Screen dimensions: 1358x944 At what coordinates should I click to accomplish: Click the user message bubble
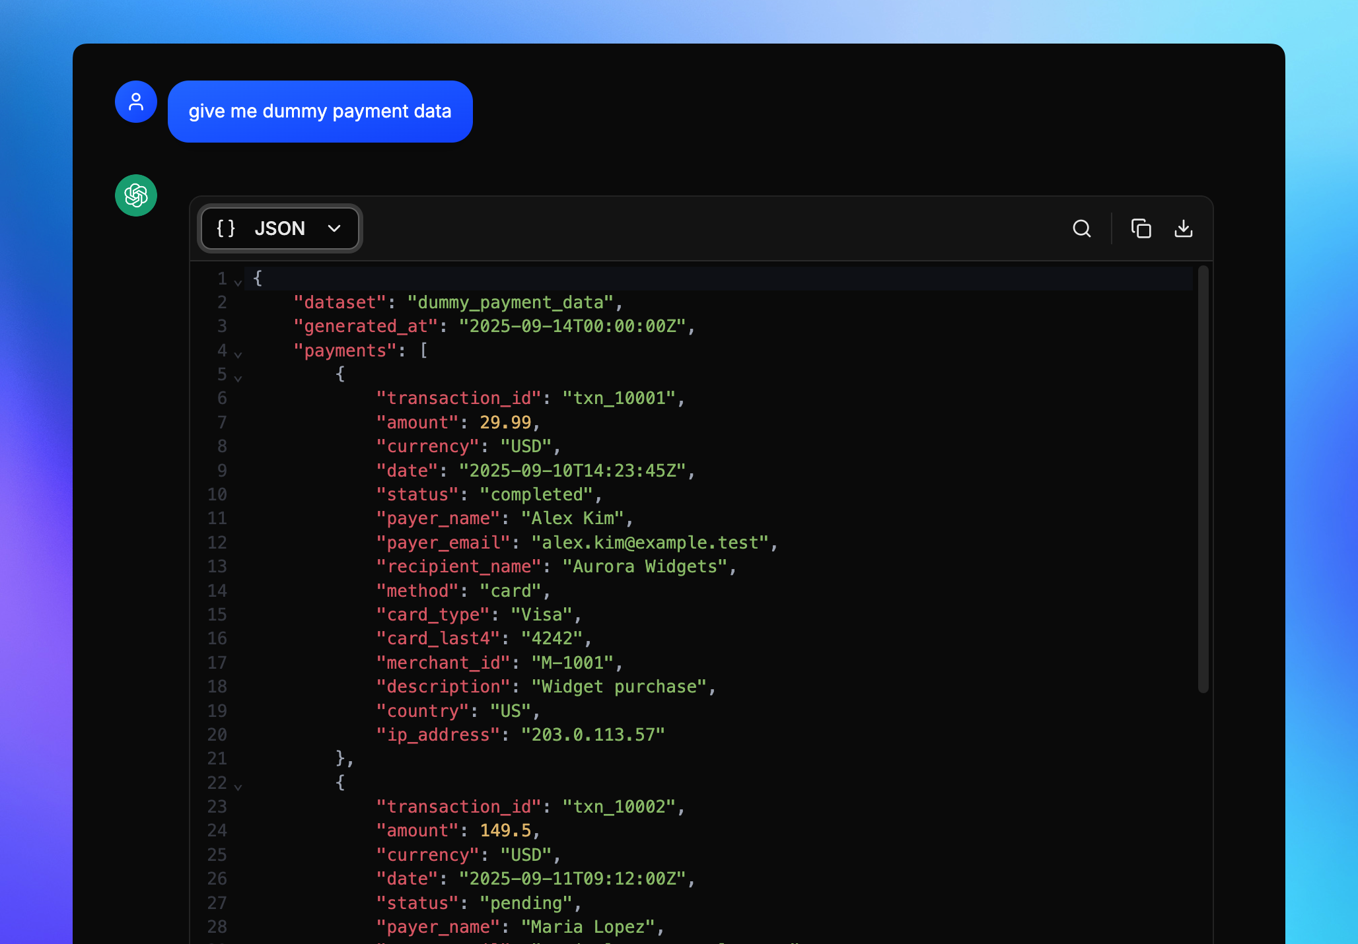coord(320,112)
